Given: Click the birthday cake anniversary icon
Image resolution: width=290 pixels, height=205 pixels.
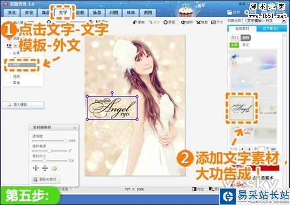Looking at the screenshot, I should click(x=185, y=10).
